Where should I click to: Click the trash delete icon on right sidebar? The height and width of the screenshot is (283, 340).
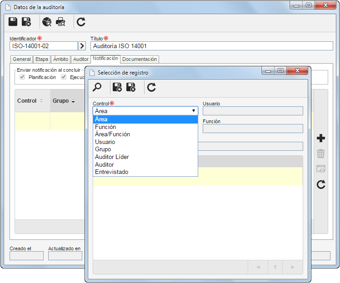pos(321,154)
